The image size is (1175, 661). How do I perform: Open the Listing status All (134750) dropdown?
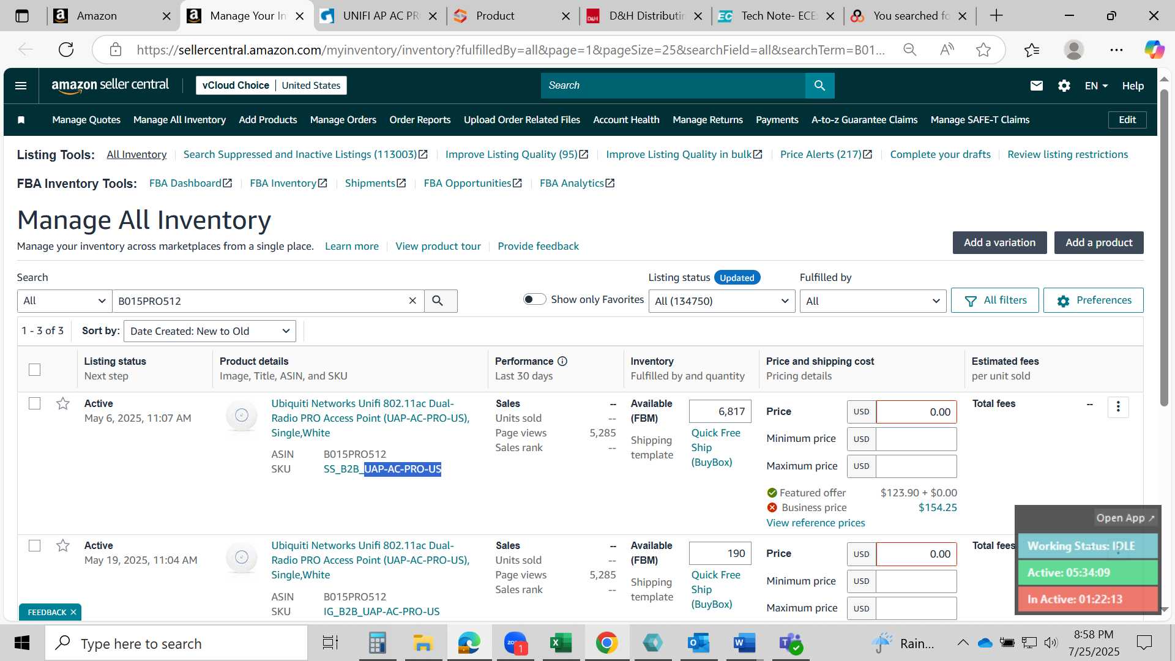pyautogui.click(x=722, y=301)
